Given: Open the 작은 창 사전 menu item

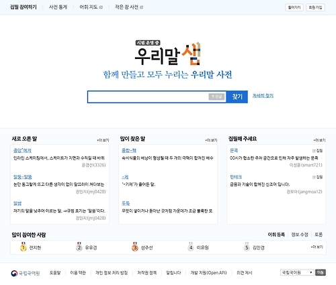Looking at the screenshot, I should pyautogui.click(x=126, y=7).
